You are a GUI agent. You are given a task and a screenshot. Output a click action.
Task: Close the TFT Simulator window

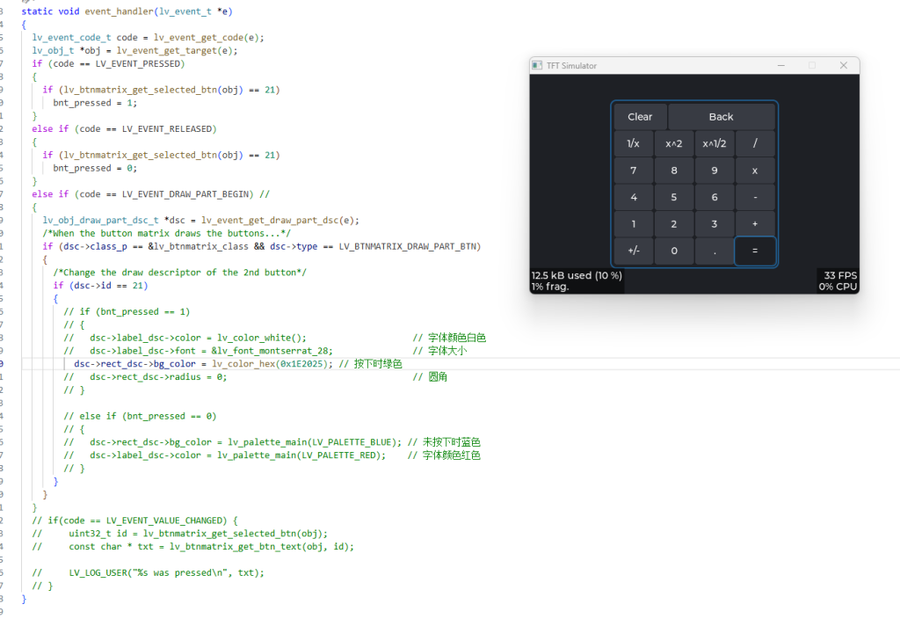[x=843, y=66]
